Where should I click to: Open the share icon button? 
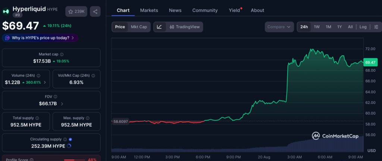(95, 12)
